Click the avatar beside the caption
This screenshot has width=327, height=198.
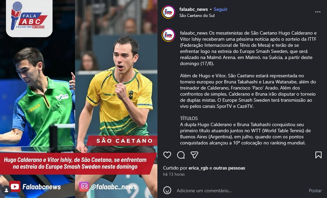[x=168, y=35]
